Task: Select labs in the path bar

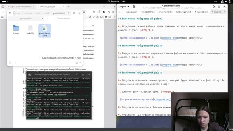Action: 38,13
